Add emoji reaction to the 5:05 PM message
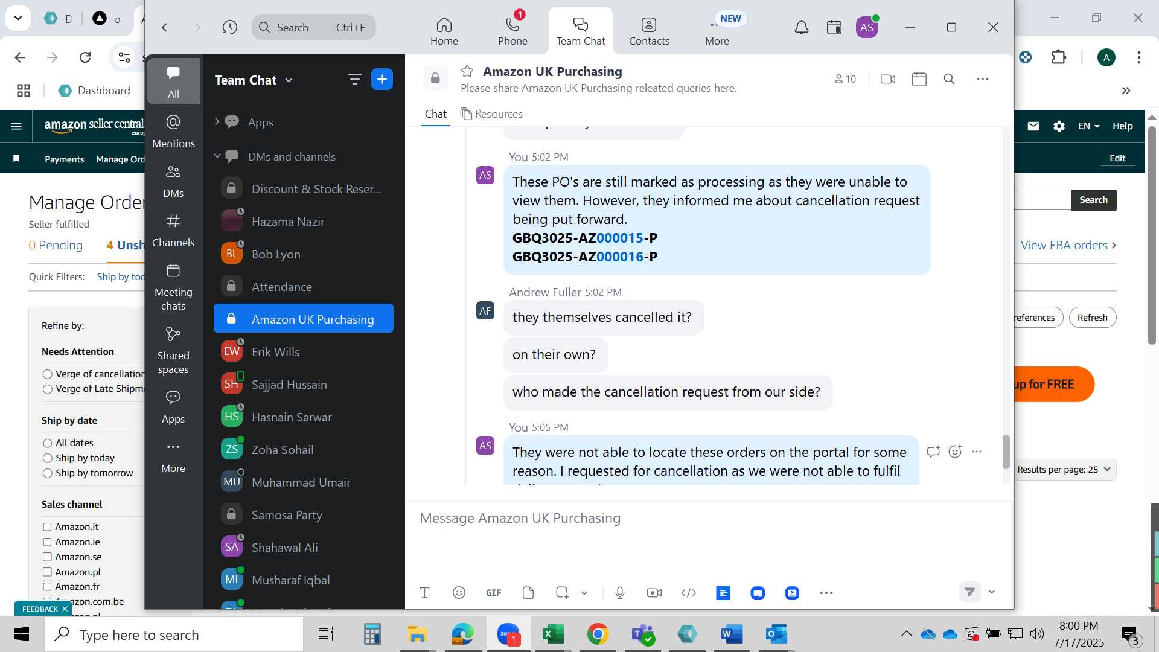The image size is (1159, 652). pyautogui.click(x=955, y=452)
